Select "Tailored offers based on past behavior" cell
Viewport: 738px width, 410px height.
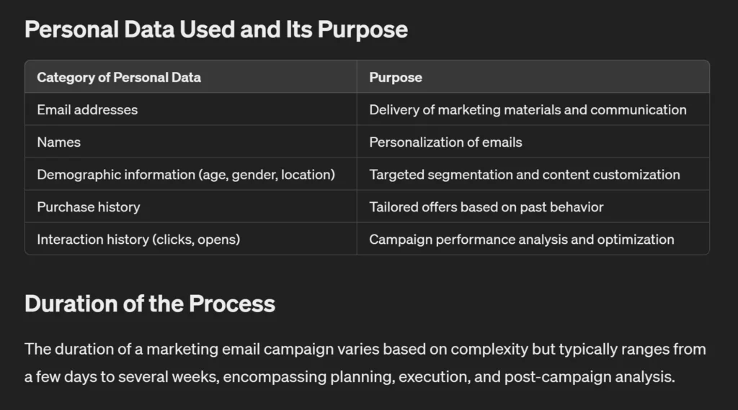pos(486,207)
